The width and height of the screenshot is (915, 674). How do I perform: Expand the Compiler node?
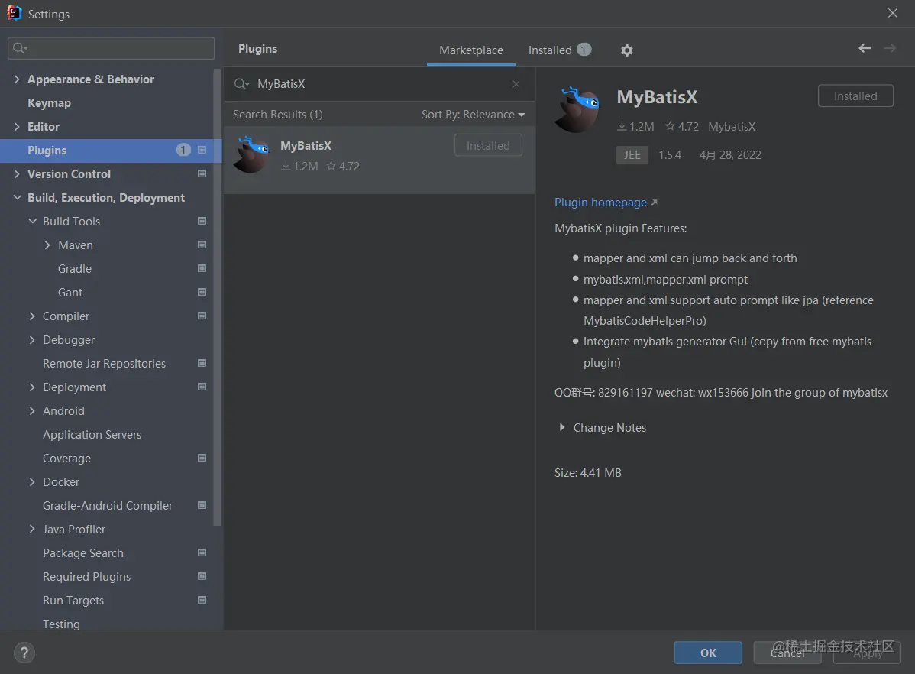(x=32, y=316)
